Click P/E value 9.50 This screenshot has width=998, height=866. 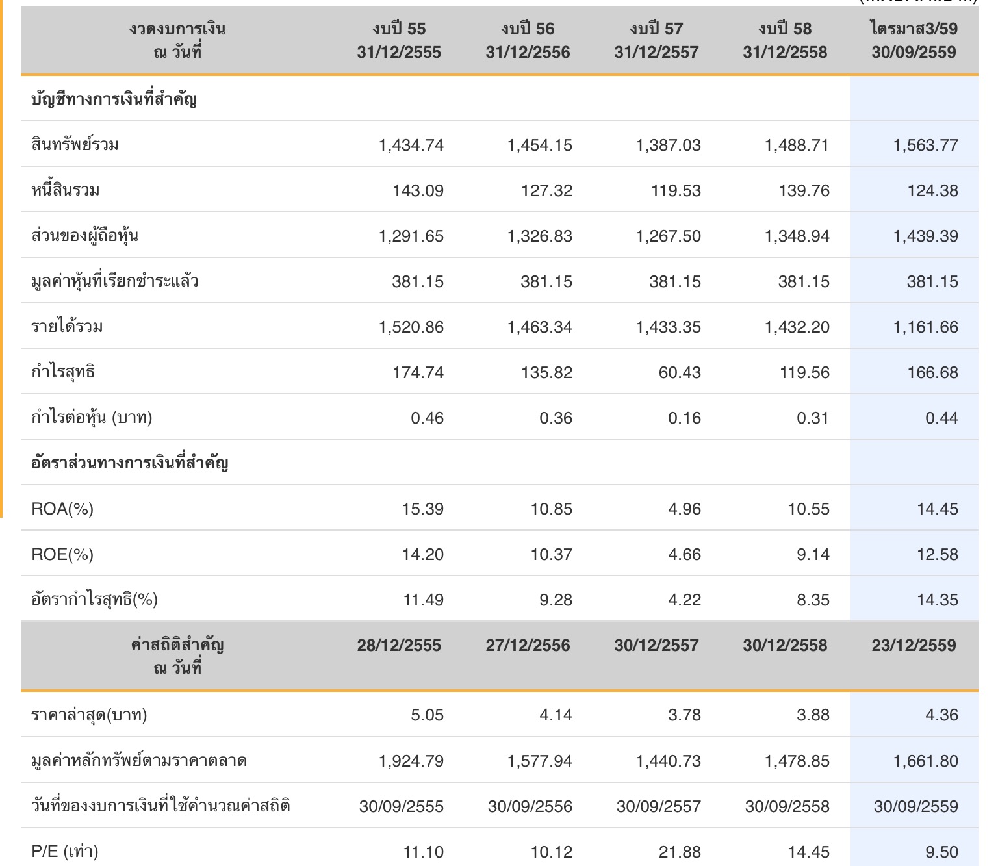(942, 852)
